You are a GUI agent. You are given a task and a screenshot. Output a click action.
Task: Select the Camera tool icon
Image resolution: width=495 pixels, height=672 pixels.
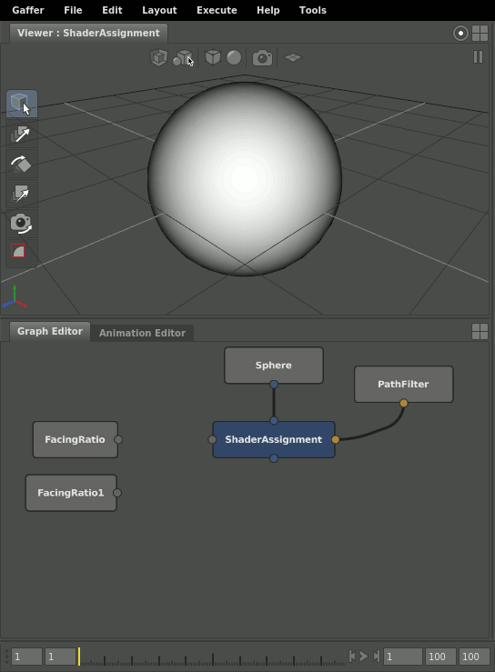(x=22, y=224)
